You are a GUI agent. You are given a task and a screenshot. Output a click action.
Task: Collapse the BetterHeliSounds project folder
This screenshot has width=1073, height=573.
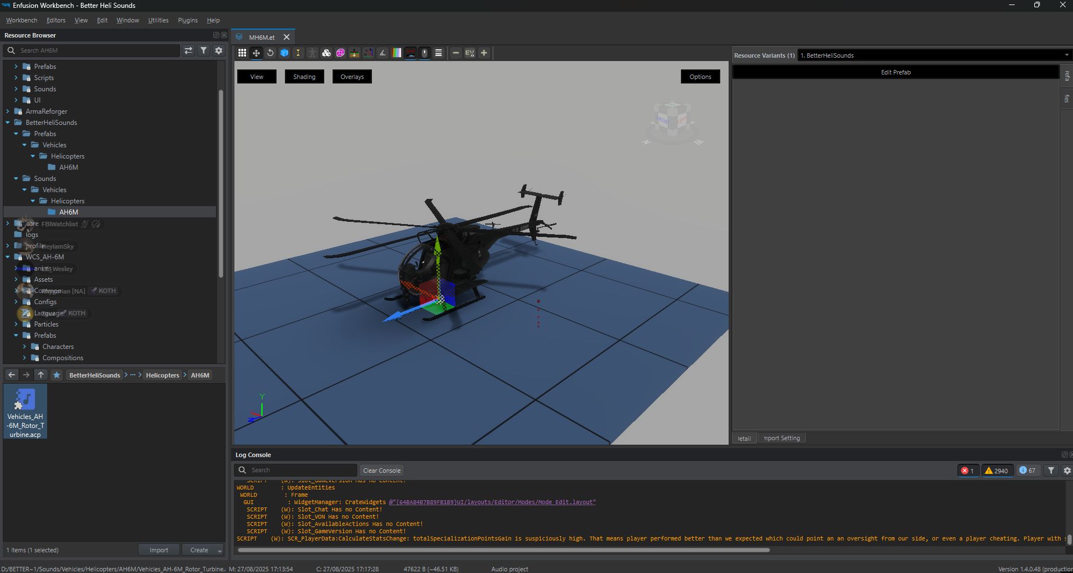8,123
